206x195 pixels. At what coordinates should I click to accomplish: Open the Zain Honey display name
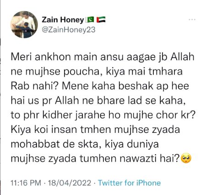[x=63, y=20]
